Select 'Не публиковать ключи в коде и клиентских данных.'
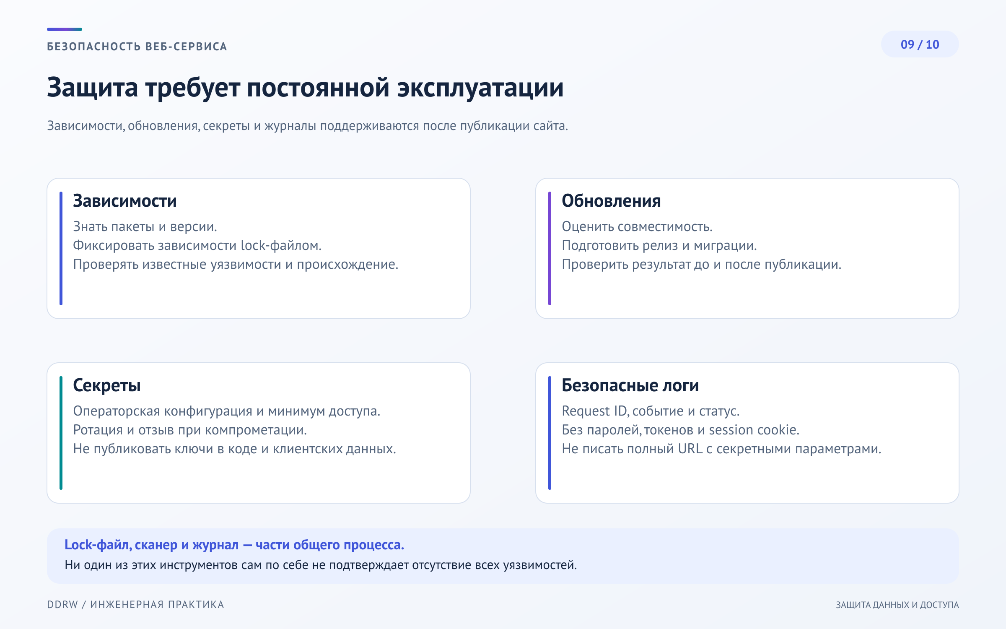This screenshot has height=629, width=1006. tap(235, 449)
